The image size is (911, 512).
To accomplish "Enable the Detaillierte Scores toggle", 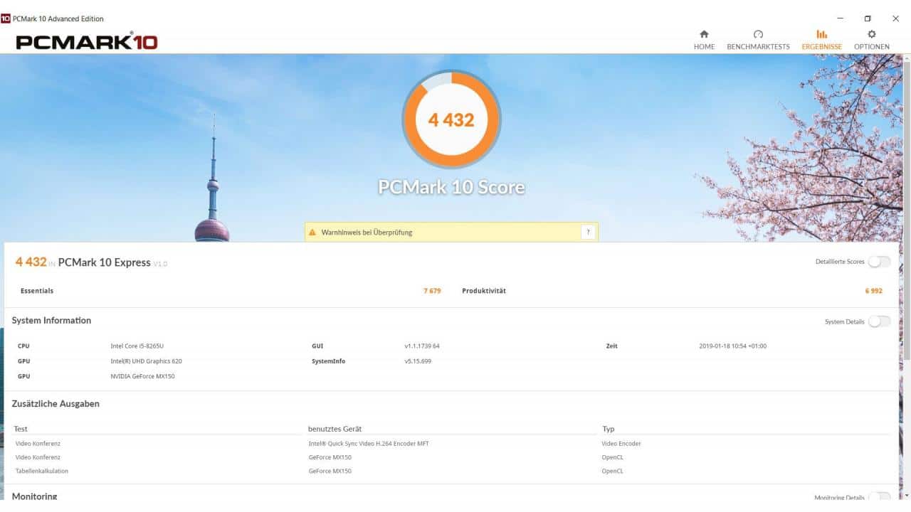I will pyautogui.click(x=880, y=262).
